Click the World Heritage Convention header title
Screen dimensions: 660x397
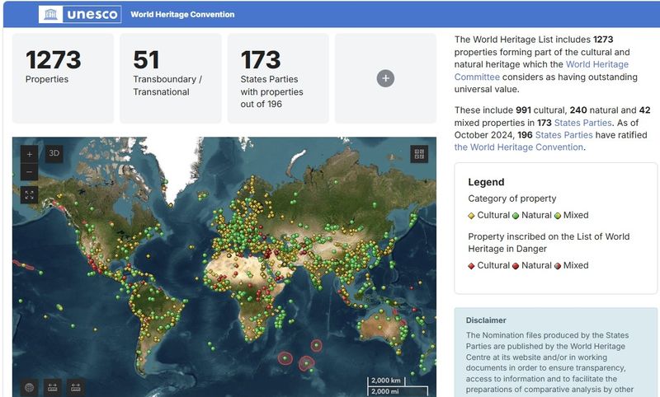182,14
